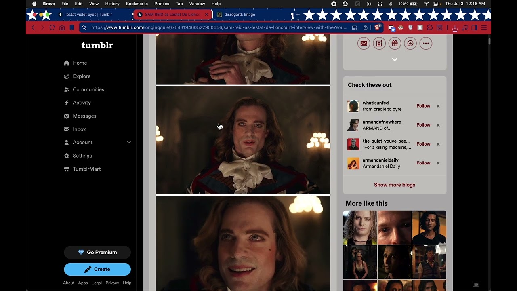The height and width of the screenshot is (291, 517).
Task: Follow the armandanieldaily blog
Action: (x=423, y=163)
